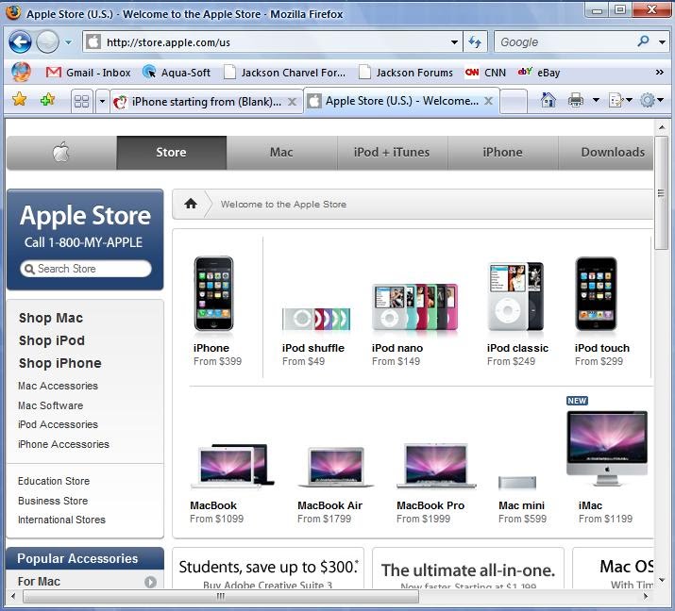The height and width of the screenshot is (611, 675).
Task: Open the Print options dropdown arrow
Action: coord(596,100)
